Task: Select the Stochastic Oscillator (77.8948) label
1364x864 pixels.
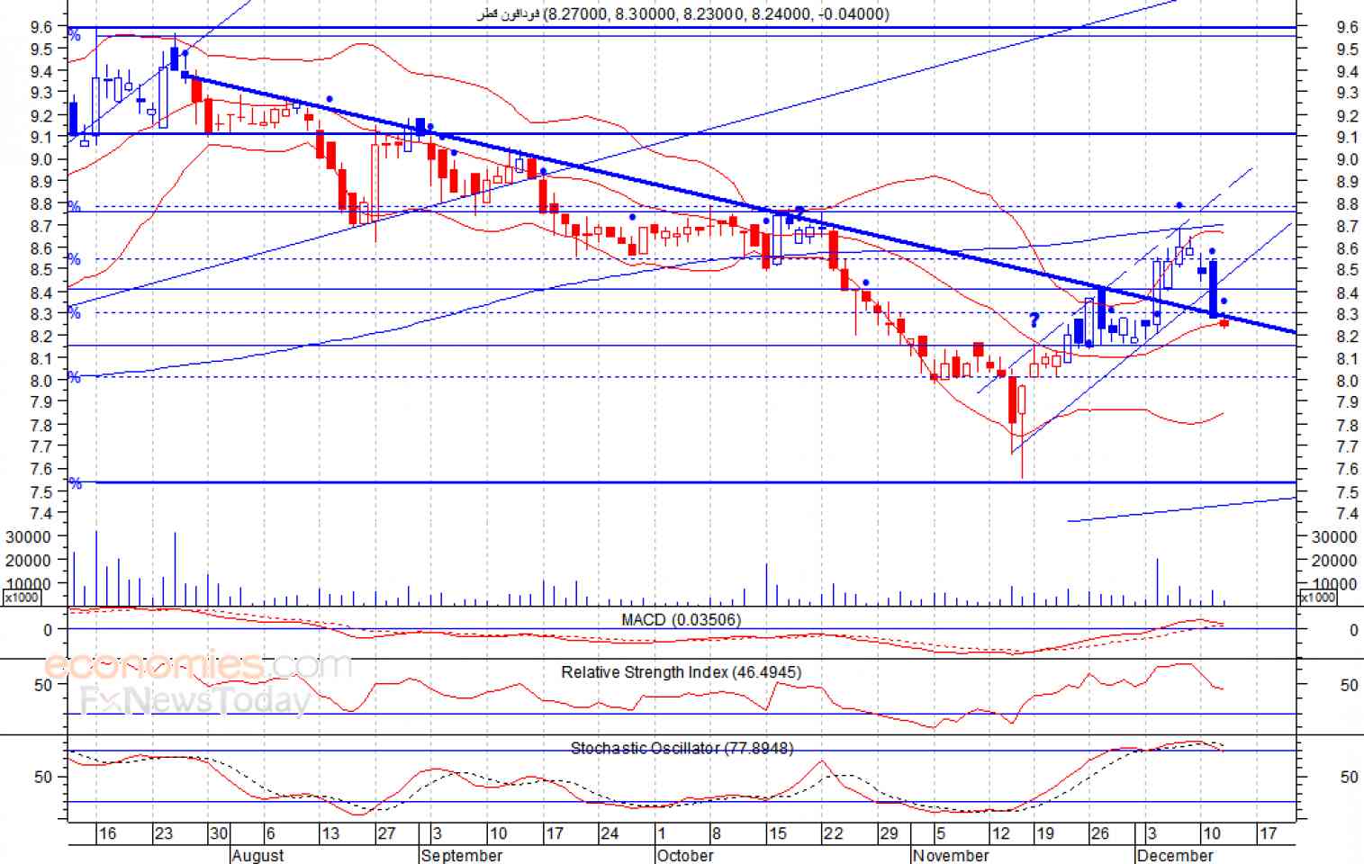Action: [x=682, y=748]
